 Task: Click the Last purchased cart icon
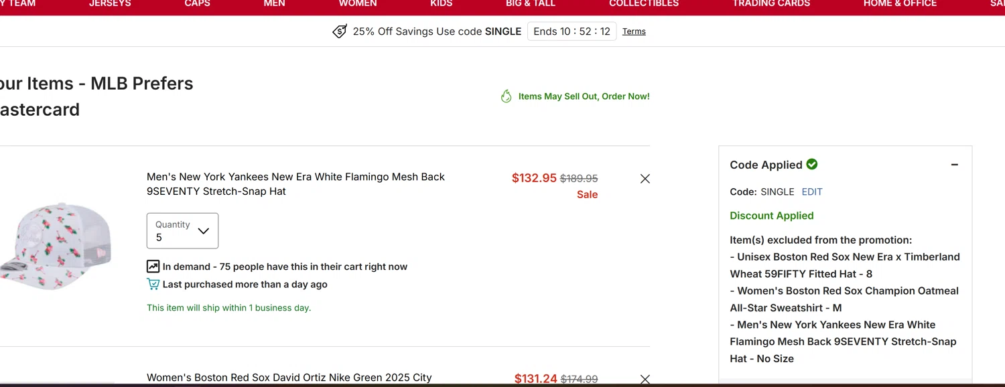[153, 284]
